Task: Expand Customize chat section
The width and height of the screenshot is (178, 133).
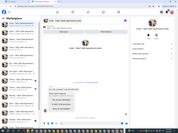Action: coord(152,44)
